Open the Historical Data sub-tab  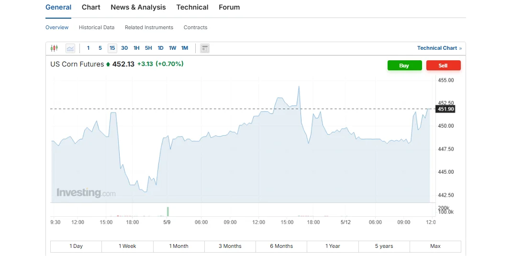coord(97,27)
